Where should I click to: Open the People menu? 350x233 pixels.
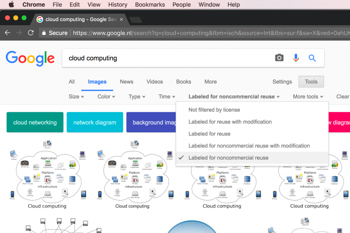(182, 4)
